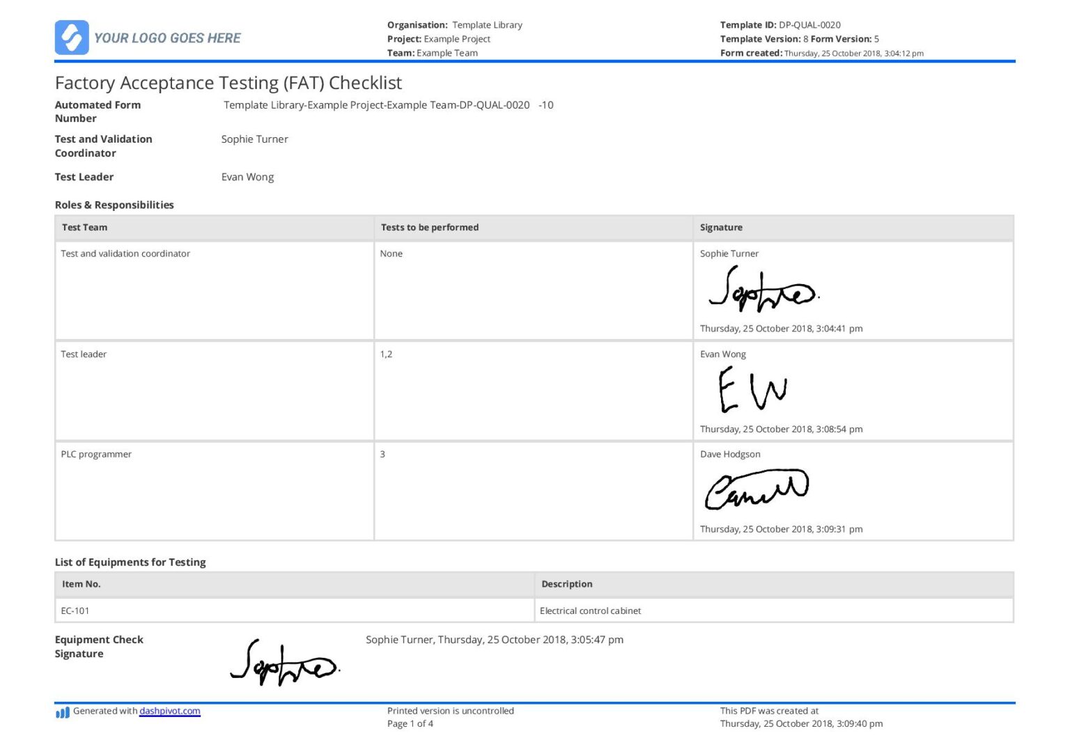Click Sophie Turner's signature image

[x=763, y=291]
